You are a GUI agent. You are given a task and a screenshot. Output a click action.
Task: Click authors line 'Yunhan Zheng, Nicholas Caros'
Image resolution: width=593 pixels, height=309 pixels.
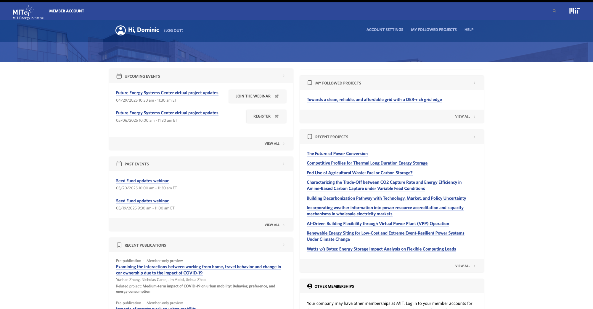(x=161, y=279)
